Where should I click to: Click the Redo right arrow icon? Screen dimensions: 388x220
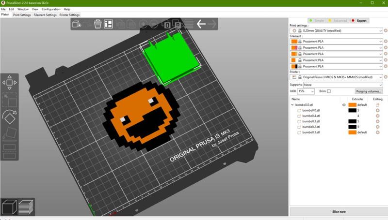coord(212,24)
